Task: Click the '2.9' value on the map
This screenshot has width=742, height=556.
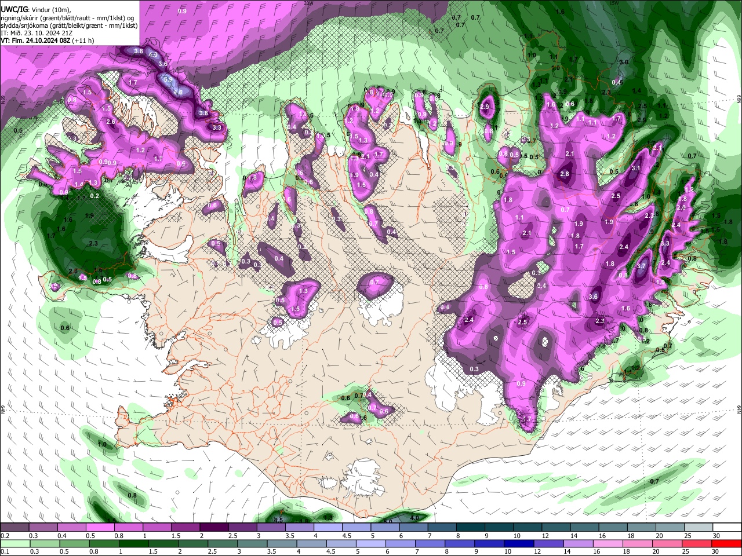Action: click(x=485, y=107)
